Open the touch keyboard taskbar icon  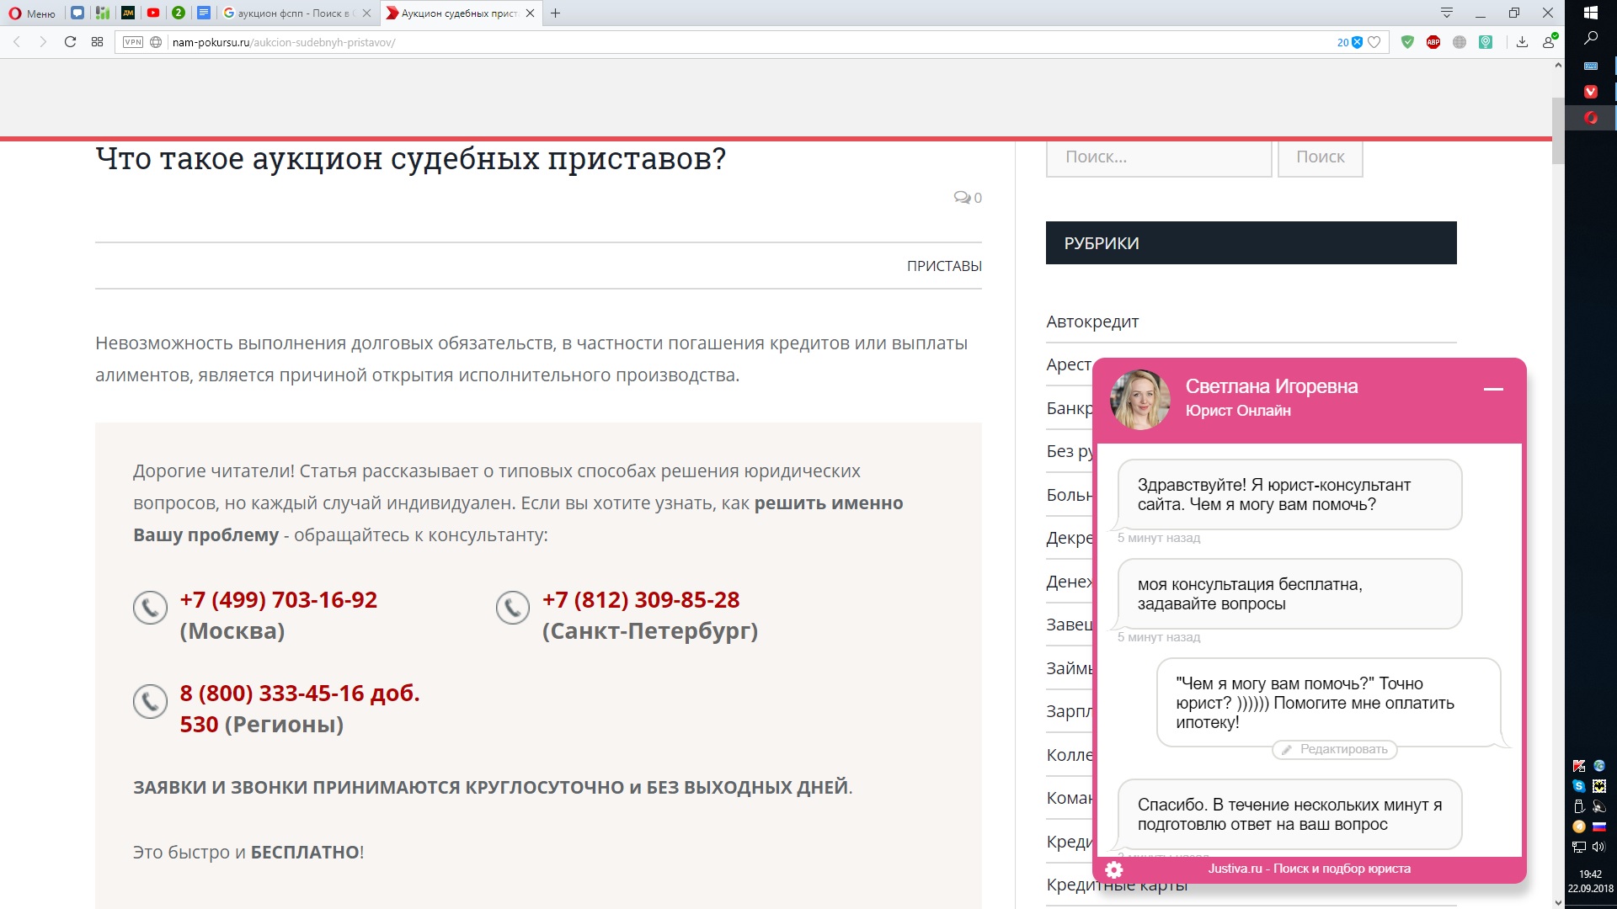[x=1591, y=66]
